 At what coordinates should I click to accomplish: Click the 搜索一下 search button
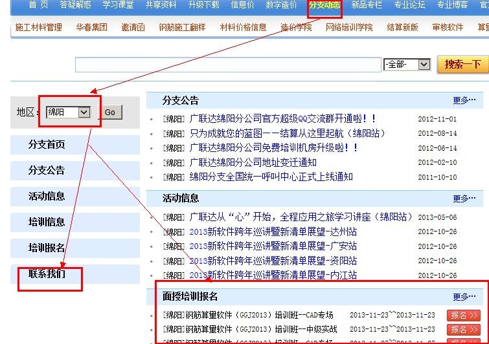pyautogui.click(x=463, y=65)
